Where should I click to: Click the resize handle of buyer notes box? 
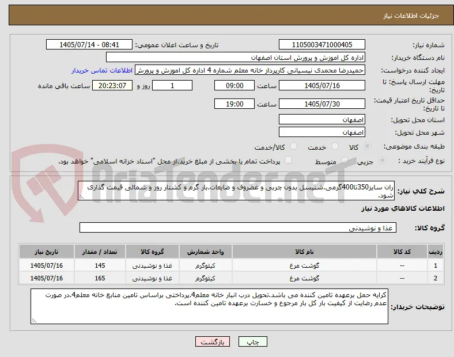pos(34,321)
